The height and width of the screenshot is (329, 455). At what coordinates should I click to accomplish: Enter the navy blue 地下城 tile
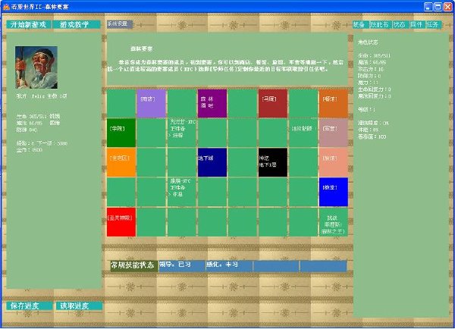[x=212, y=162]
